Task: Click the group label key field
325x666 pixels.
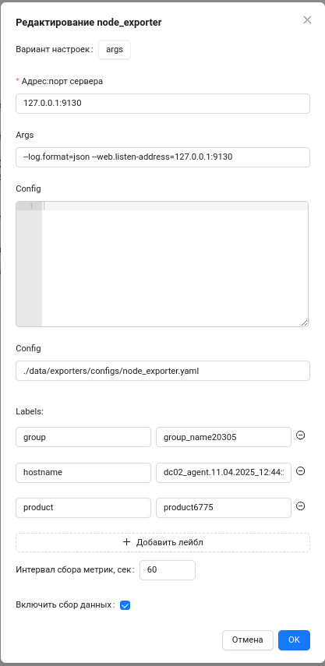Action: pos(83,437)
